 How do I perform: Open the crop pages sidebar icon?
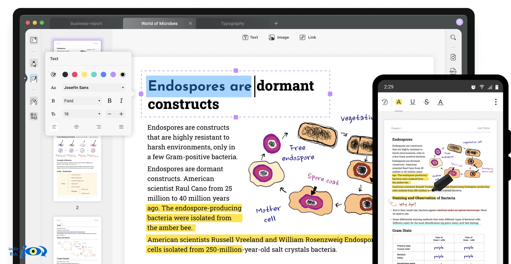34,116
